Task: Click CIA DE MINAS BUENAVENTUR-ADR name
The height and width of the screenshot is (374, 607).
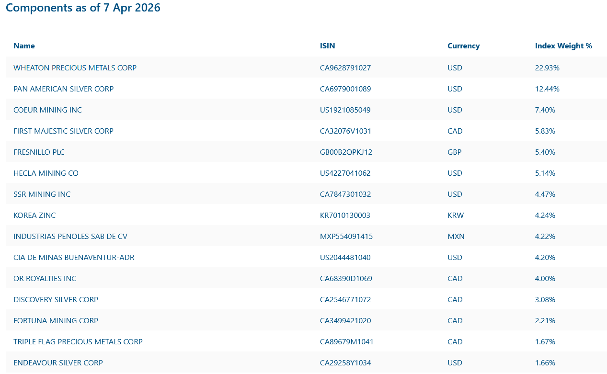Action: click(x=74, y=258)
